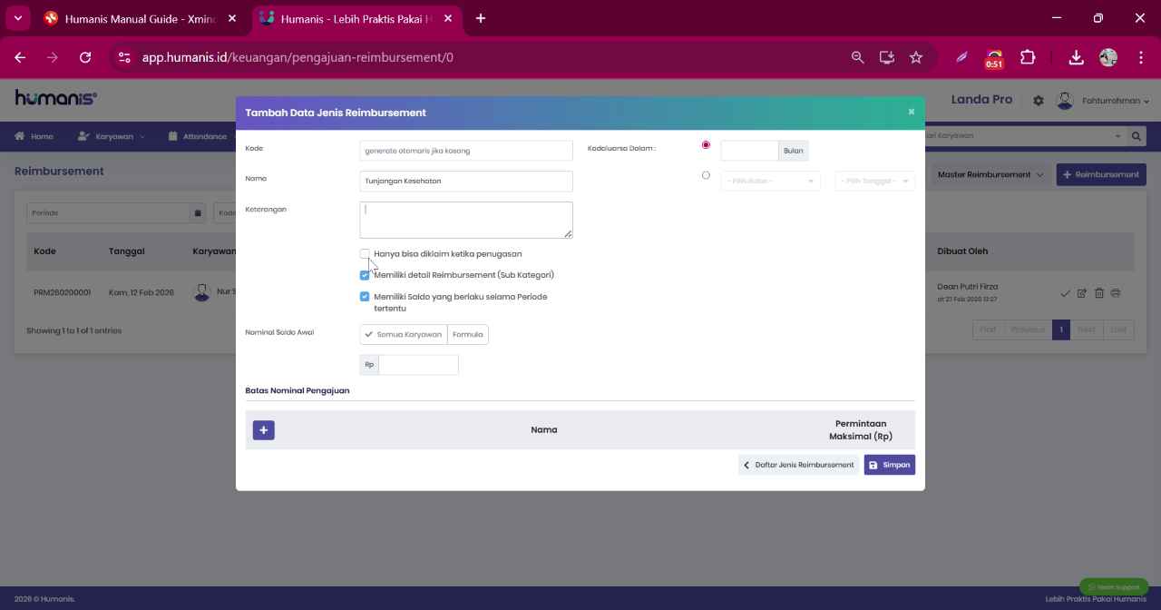Click into the Keterangan text area
Screen dimensions: 1161x610
pyautogui.click(x=466, y=220)
